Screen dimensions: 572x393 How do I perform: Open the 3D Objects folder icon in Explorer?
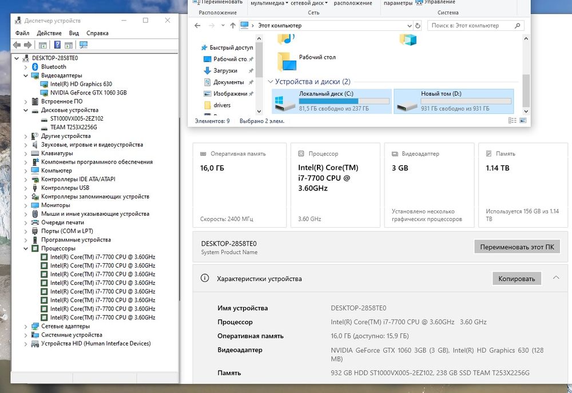[x=408, y=39]
